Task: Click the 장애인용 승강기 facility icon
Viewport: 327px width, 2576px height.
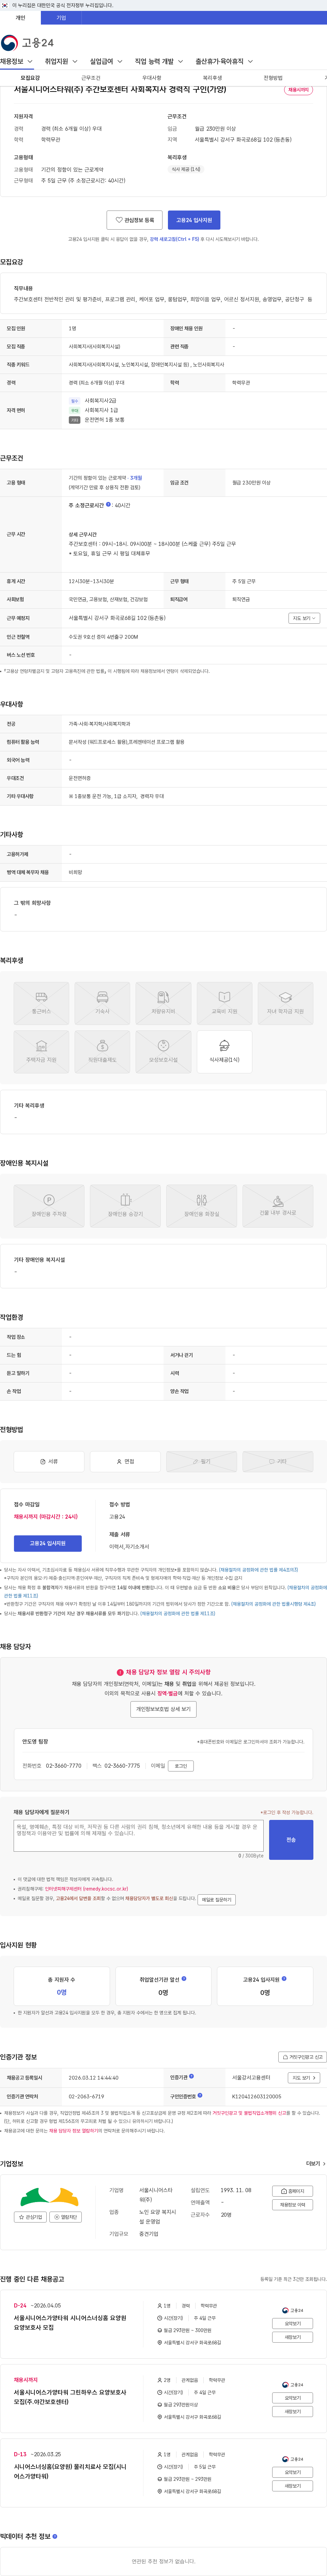Action: coord(126,1206)
